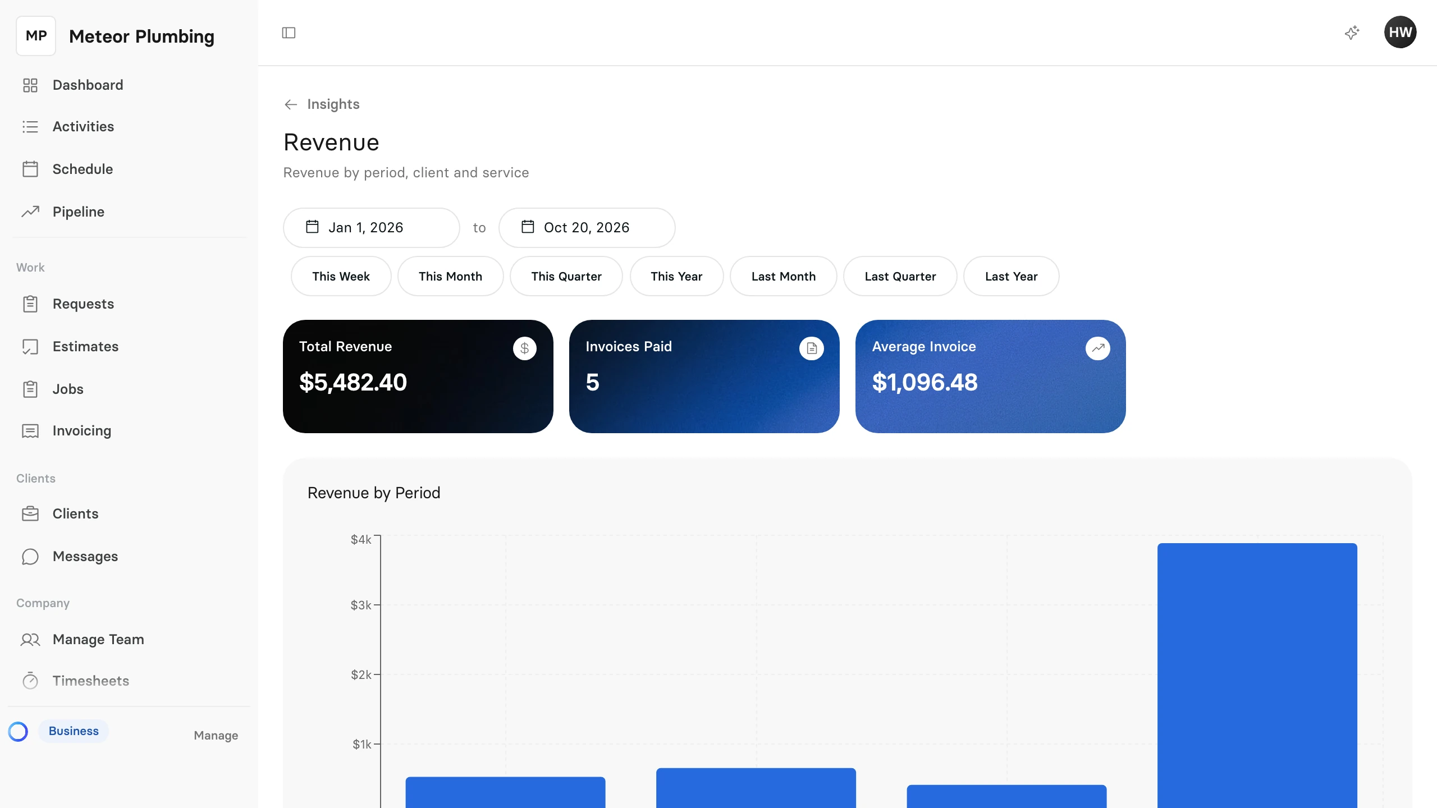The height and width of the screenshot is (808, 1437).
Task: Click the document icon on Invoices Paid card
Action: click(812, 348)
